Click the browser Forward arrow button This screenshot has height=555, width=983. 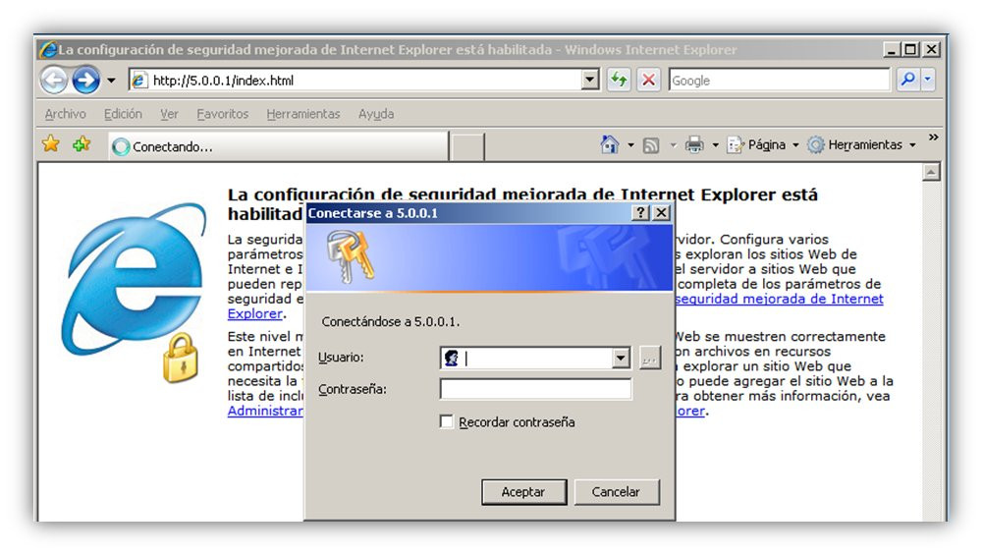coord(85,81)
